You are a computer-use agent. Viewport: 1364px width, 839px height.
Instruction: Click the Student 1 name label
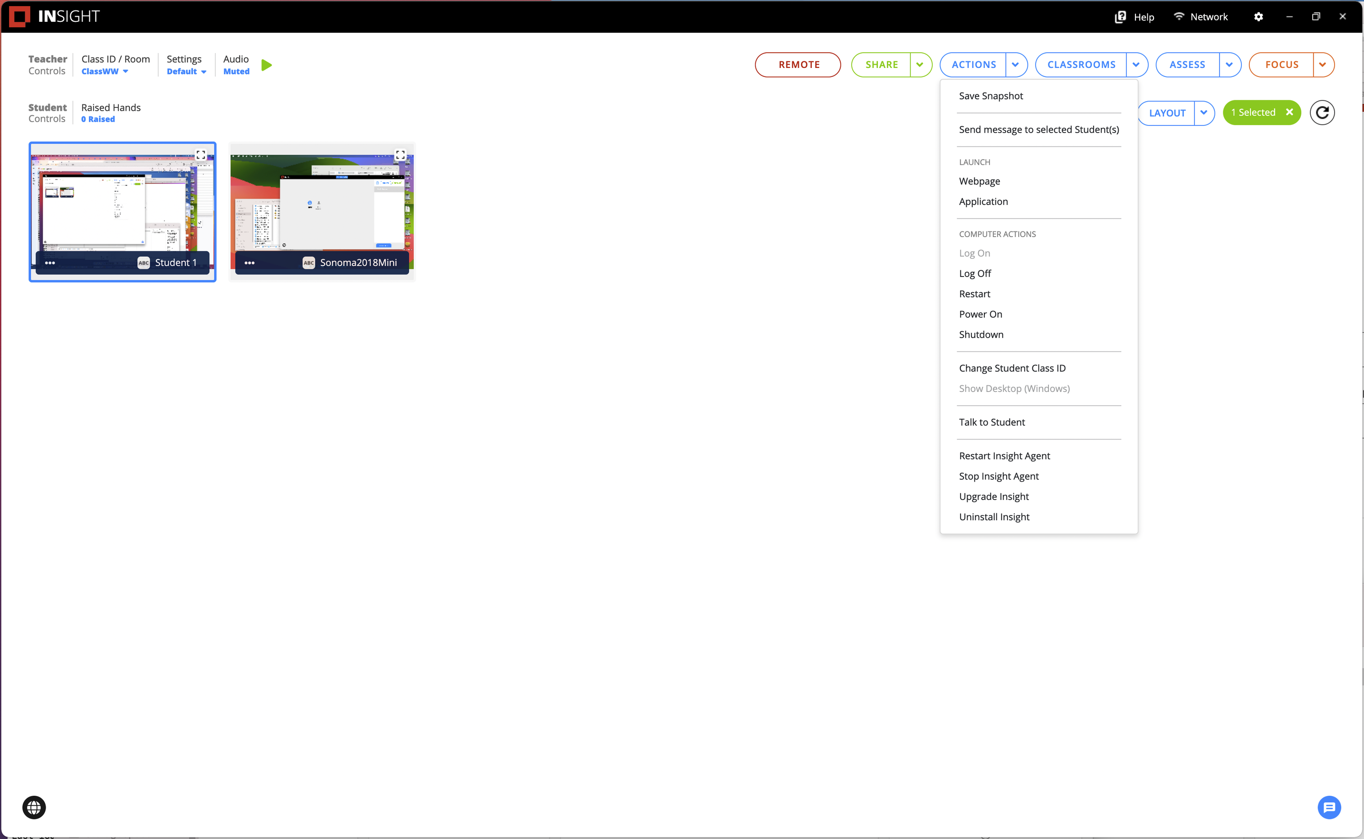[x=176, y=262]
